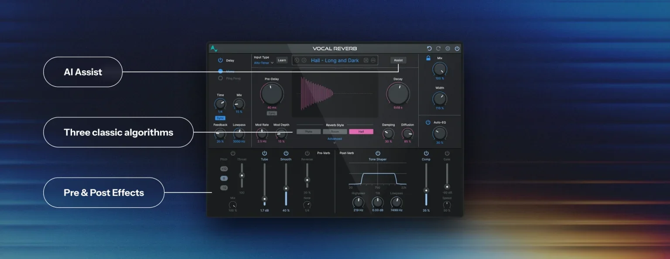Expand the Advanced section

click(x=335, y=139)
